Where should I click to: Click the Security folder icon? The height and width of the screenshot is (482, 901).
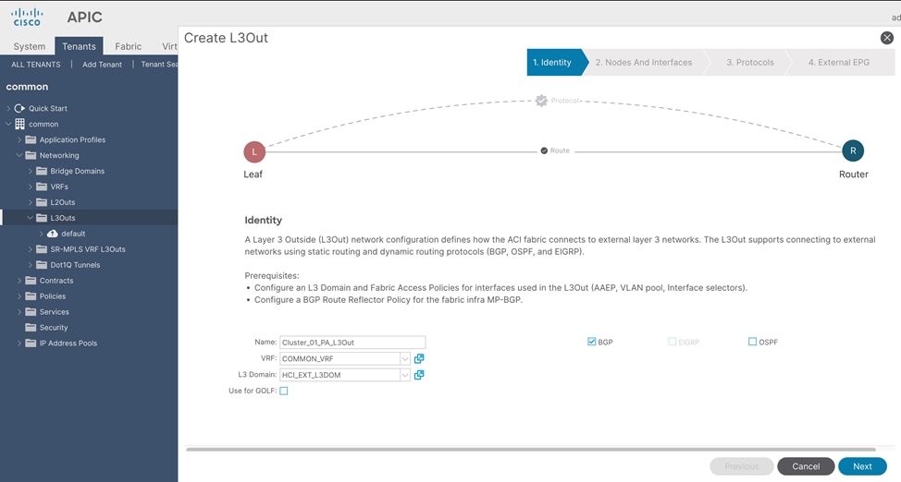coord(31,327)
